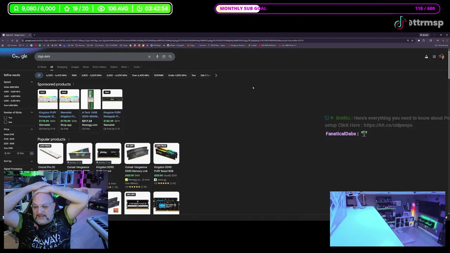Switch to Videos tab
450x253 pixels.
pos(114,67)
